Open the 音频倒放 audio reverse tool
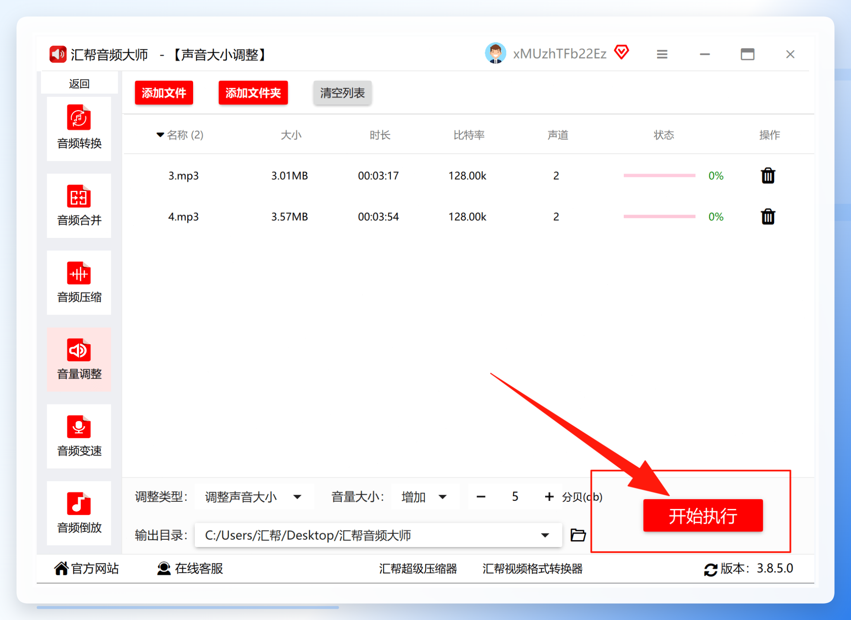 [79, 513]
